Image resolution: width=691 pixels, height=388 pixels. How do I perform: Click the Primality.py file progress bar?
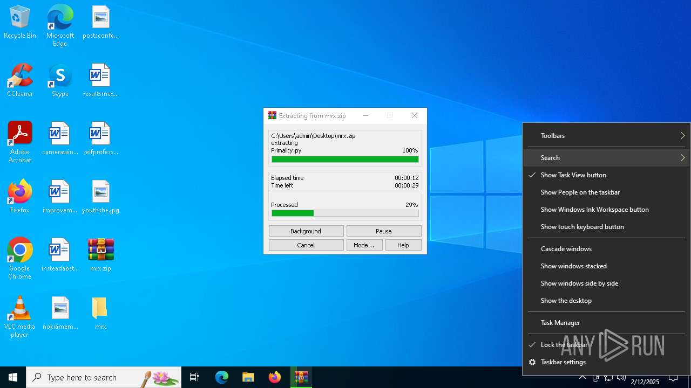point(345,160)
